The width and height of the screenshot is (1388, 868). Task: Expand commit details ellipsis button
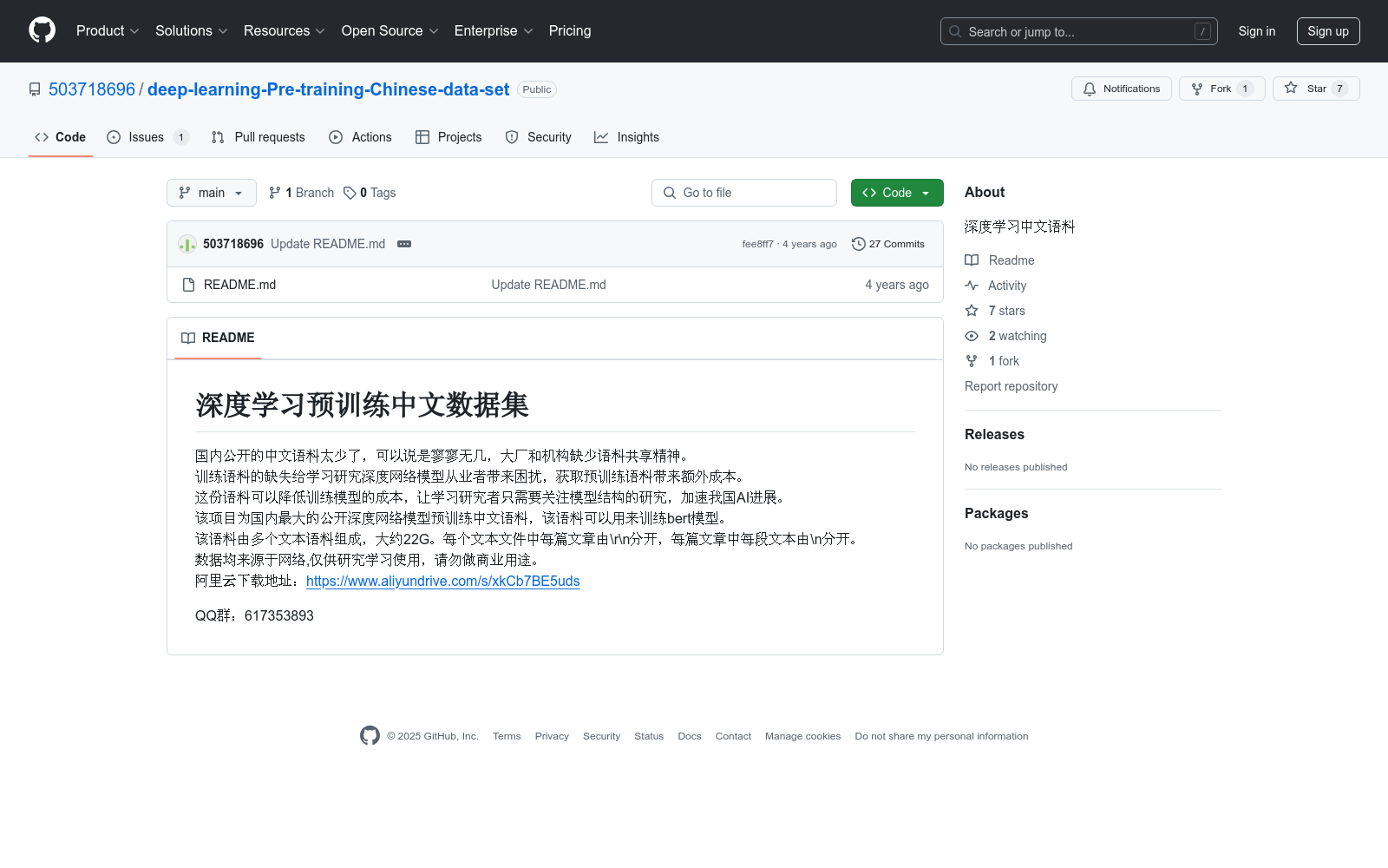404,244
